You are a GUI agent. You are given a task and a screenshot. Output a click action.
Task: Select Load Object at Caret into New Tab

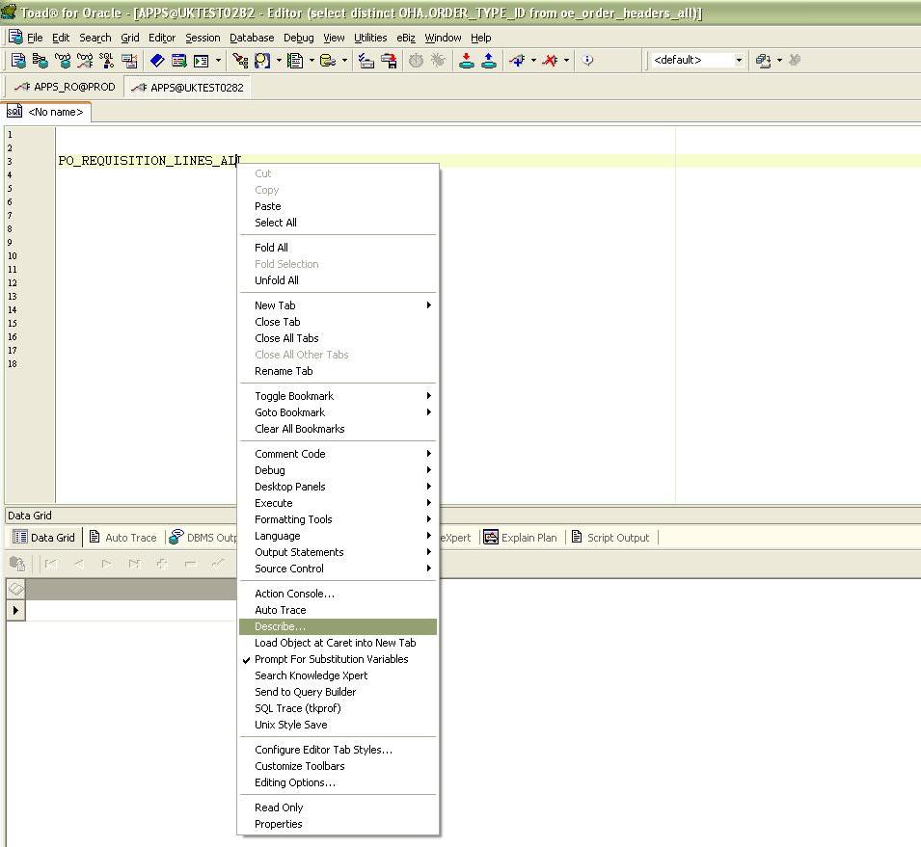(338, 643)
